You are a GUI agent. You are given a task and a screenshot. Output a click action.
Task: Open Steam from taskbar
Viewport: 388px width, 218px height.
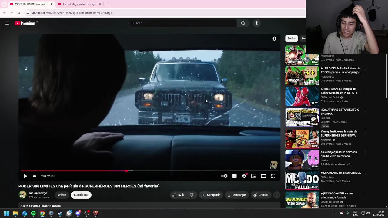point(60,213)
